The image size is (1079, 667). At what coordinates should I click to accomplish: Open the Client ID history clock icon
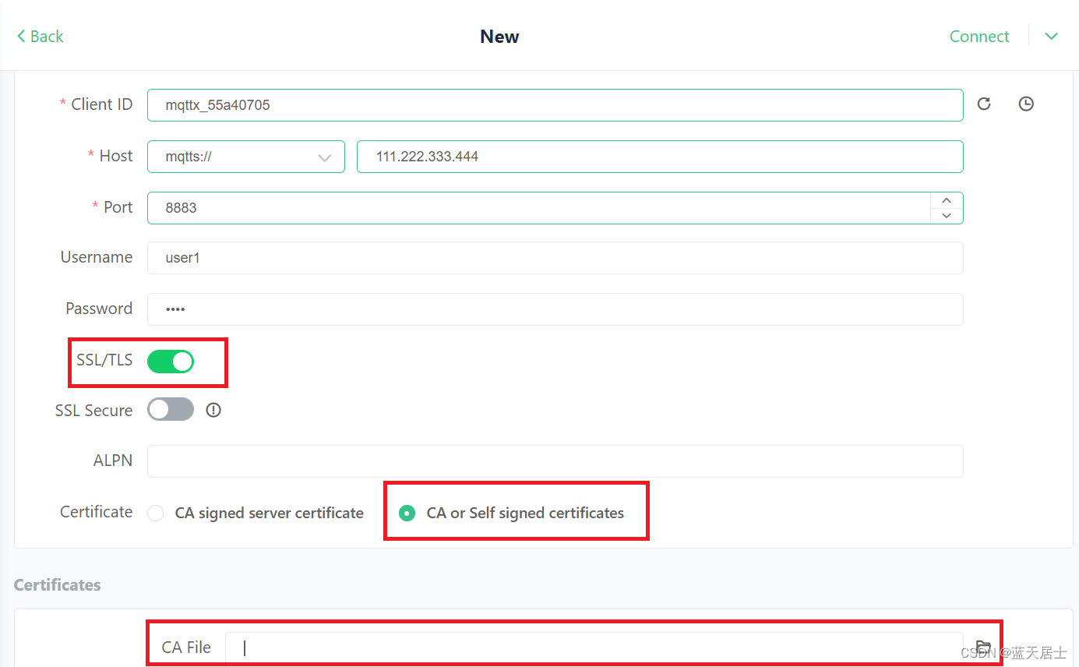pos(1026,104)
